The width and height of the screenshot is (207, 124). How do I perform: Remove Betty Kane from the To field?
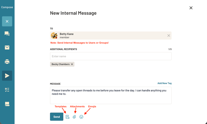pos(169,36)
